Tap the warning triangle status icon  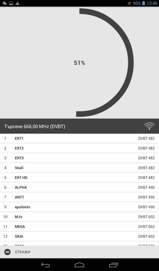[18, 3]
